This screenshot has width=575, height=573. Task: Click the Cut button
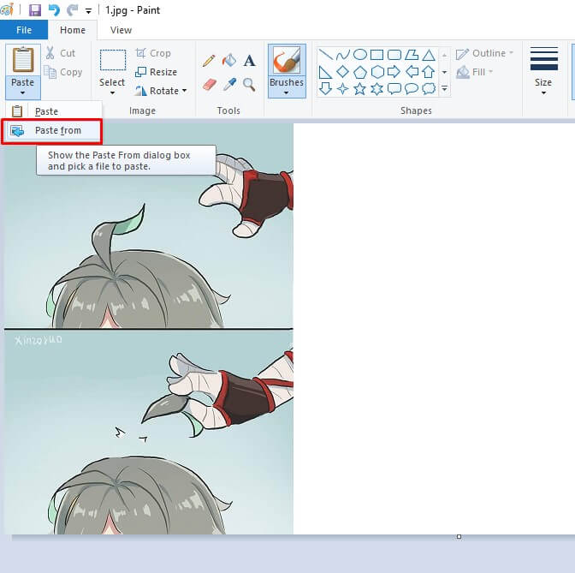click(x=61, y=53)
